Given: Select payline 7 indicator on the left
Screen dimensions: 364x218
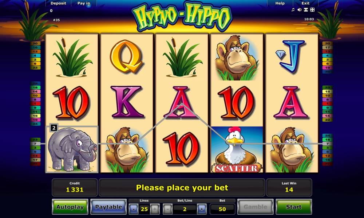Looking at the screenshot, I should (35, 144).
